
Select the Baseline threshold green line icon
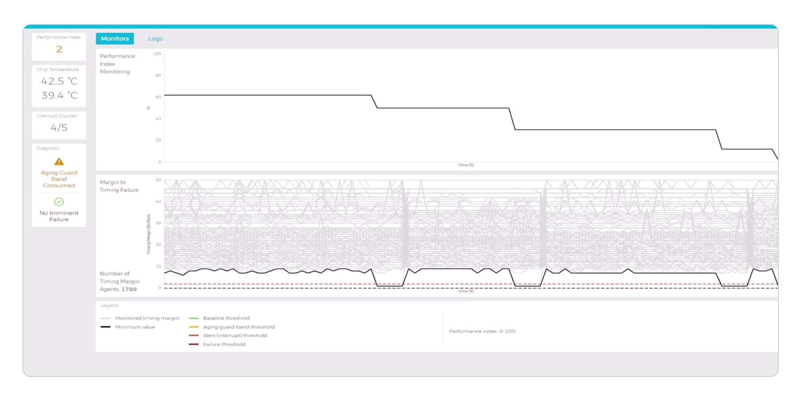pos(194,318)
